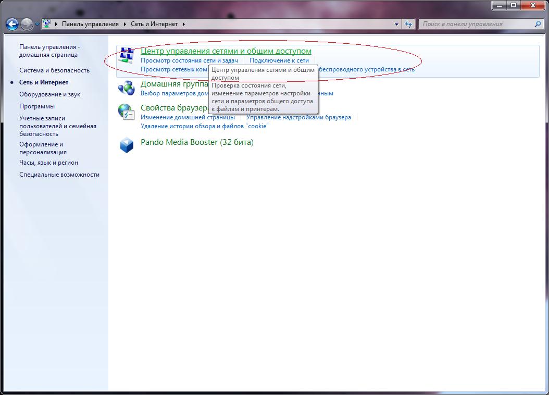Click the Back navigation arrow button
This screenshot has width=549, height=395.
pyautogui.click(x=12, y=24)
